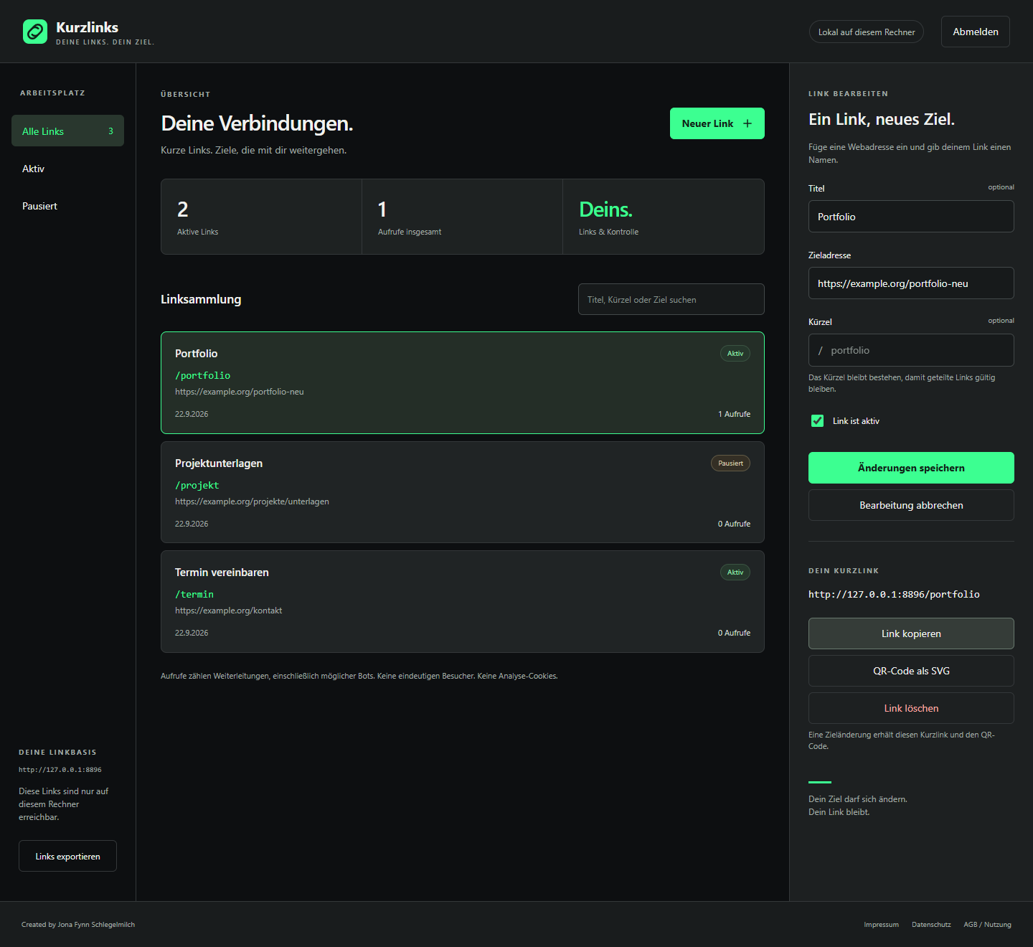Click the http://127.0.0.1:8896/portfolio short link text

click(x=894, y=594)
